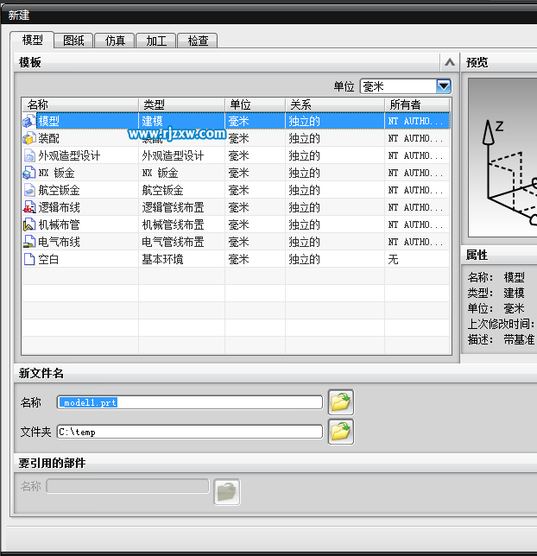The width and height of the screenshot is (537, 556).
Task: Sort templates by 类型 column header
Action: click(181, 104)
